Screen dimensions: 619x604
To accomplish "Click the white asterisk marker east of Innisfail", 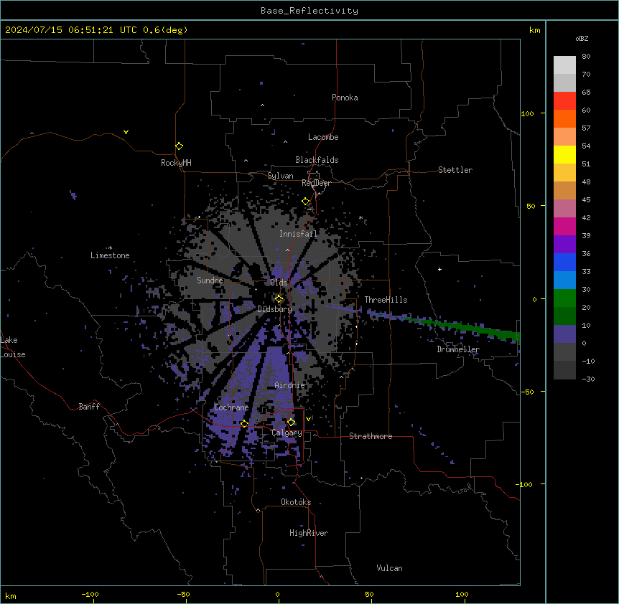I will pyautogui.click(x=360, y=217).
